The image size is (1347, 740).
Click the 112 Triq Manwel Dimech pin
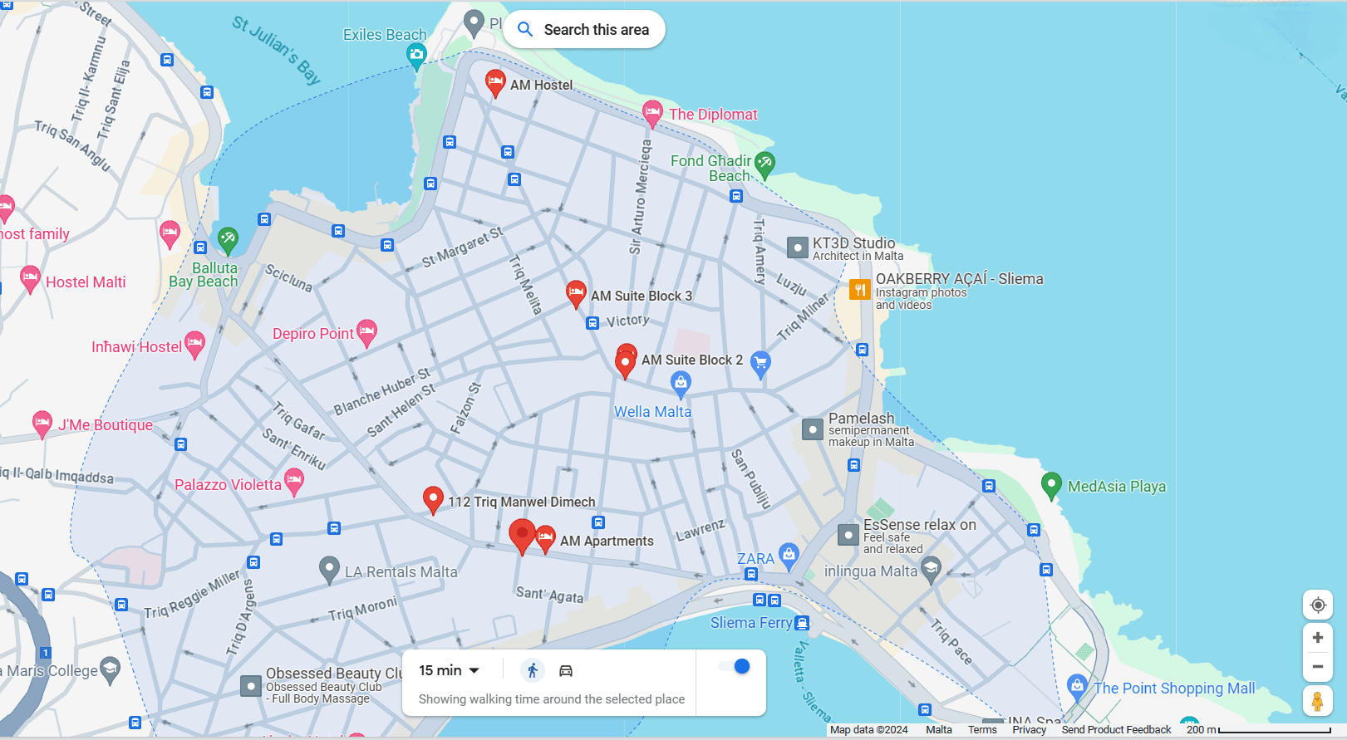[433, 500]
